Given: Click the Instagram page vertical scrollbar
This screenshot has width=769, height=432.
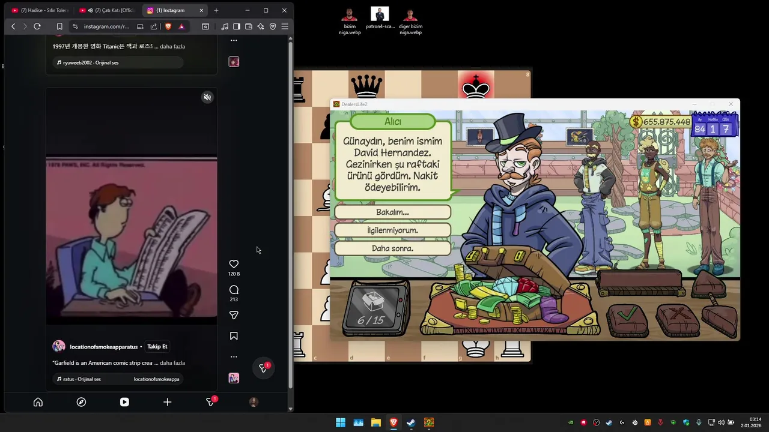Looking at the screenshot, I should [x=291, y=216].
